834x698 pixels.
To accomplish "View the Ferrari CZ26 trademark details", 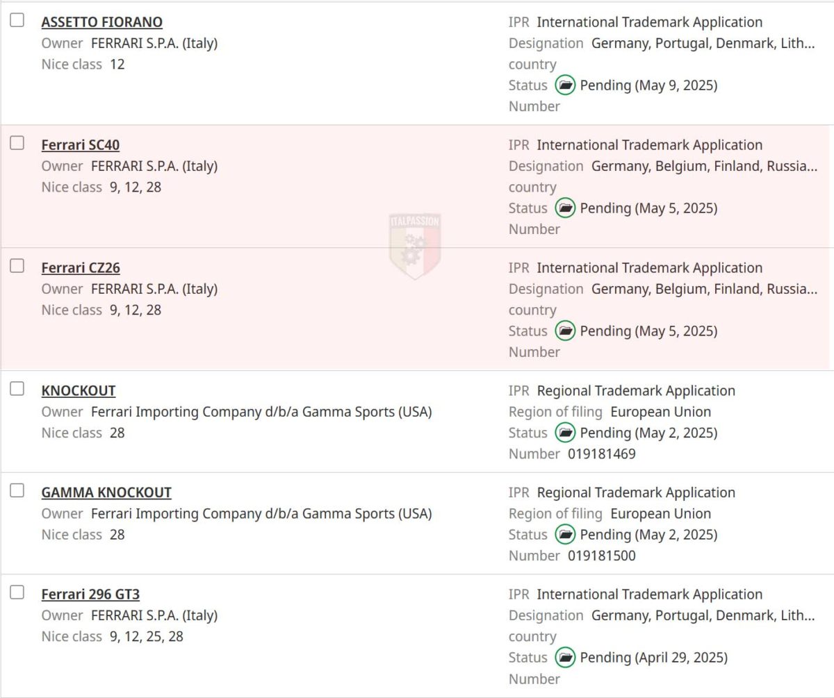I will 80,268.
